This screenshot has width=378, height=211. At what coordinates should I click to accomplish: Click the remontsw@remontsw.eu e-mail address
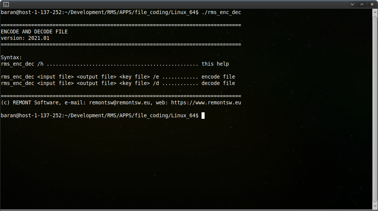119,103
